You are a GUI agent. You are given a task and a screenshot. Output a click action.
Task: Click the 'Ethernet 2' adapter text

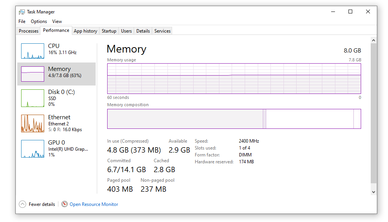point(58,124)
